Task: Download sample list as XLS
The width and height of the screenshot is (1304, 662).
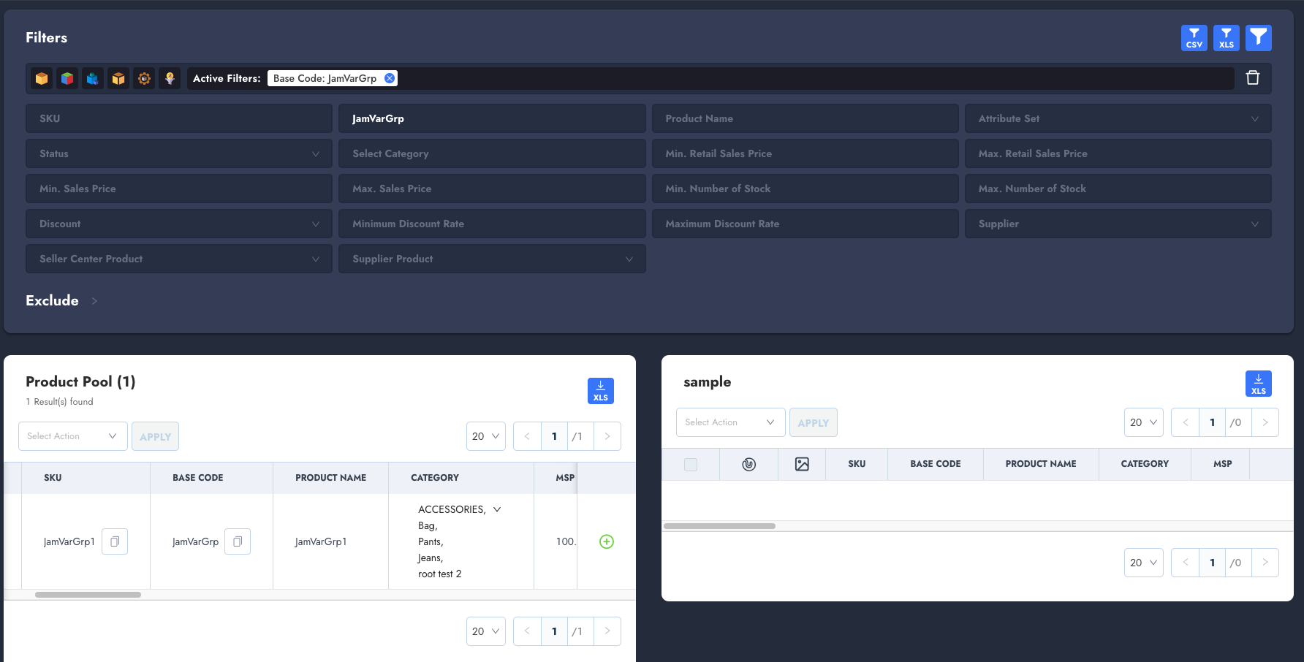Action: coord(1258,384)
